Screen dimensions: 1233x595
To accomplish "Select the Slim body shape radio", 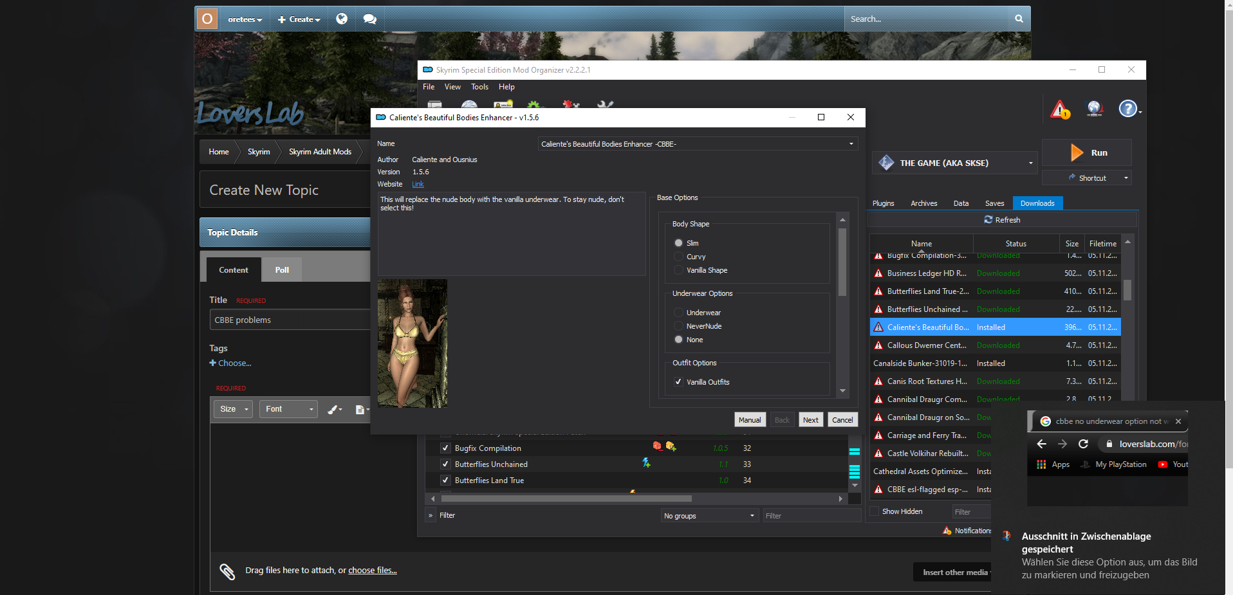I will tap(678, 243).
